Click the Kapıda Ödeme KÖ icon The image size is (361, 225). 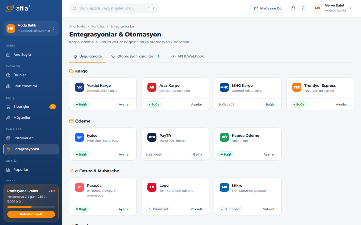[224, 137]
